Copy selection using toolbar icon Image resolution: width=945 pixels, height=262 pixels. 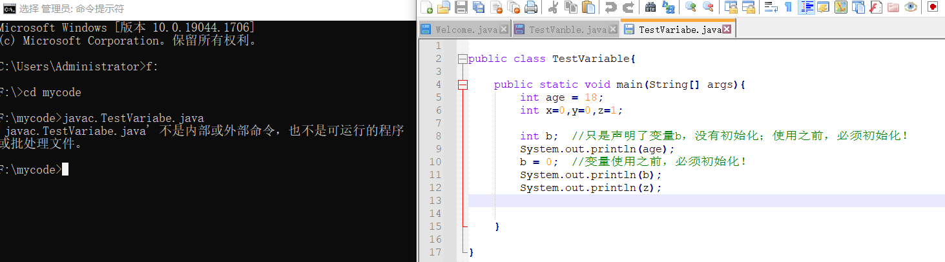click(x=571, y=7)
